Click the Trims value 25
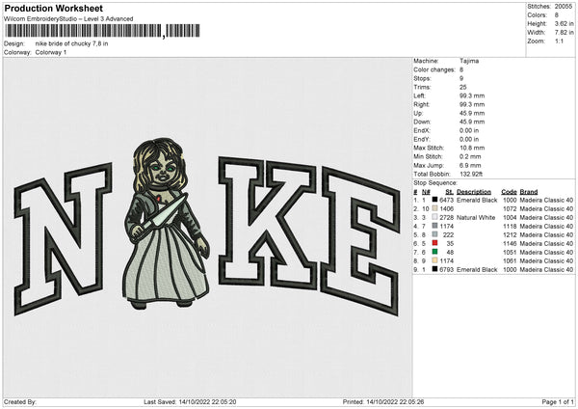The height and width of the screenshot is (409, 578). click(x=463, y=87)
